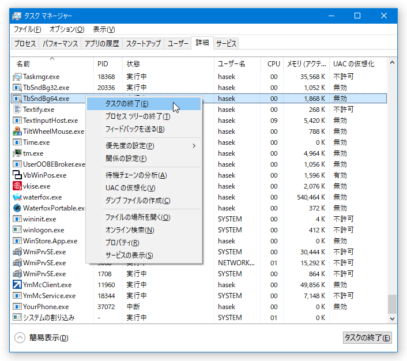Choose タスクの終了(E) in the context menu
The height and width of the screenshot is (361, 407).
coord(144,104)
